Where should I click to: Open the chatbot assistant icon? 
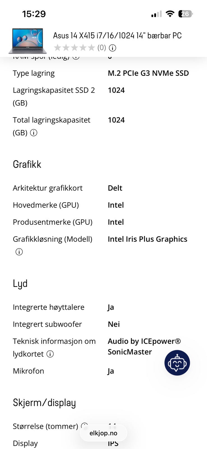pos(177,363)
